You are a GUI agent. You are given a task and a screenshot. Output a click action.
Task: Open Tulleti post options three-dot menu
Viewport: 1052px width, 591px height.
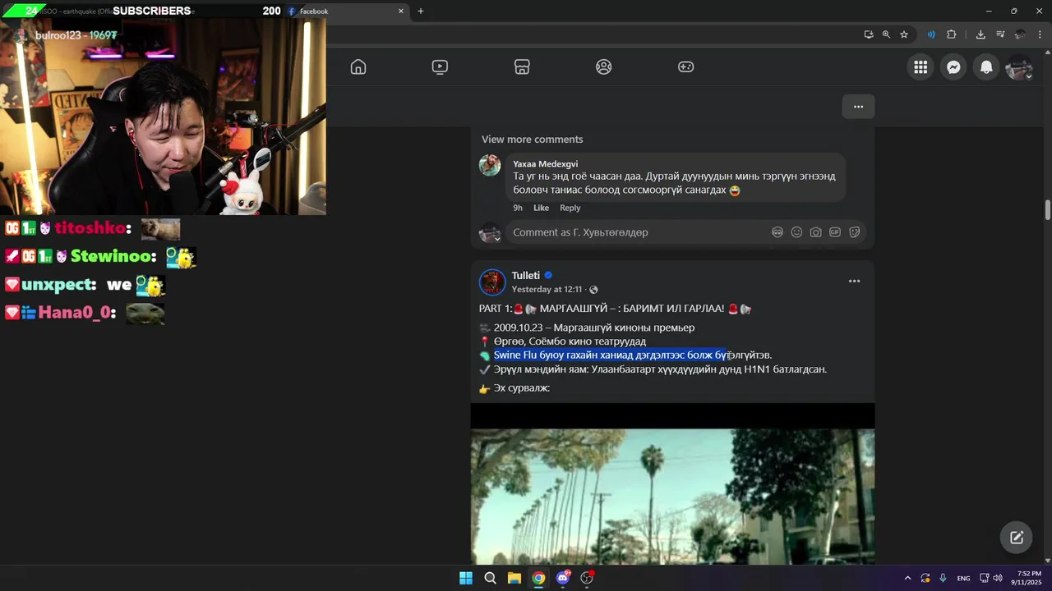click(854, 281)
